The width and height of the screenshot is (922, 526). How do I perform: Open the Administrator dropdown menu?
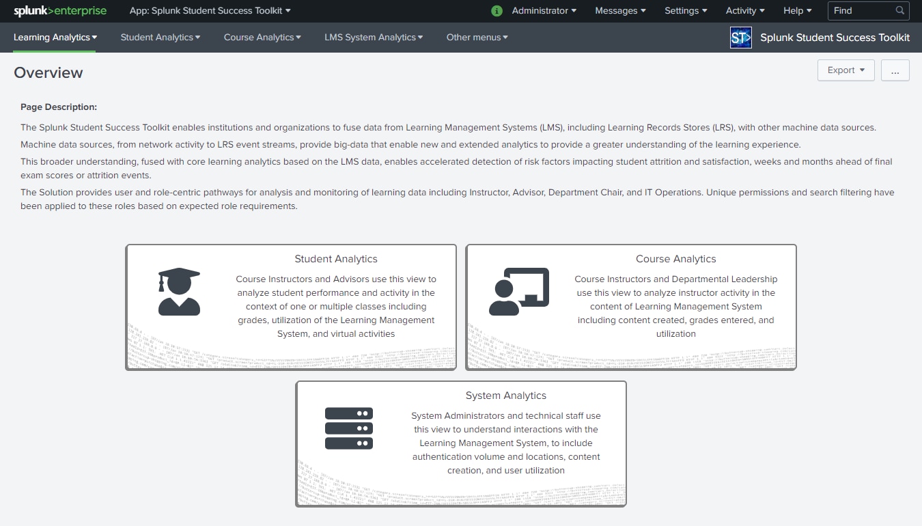544,11
